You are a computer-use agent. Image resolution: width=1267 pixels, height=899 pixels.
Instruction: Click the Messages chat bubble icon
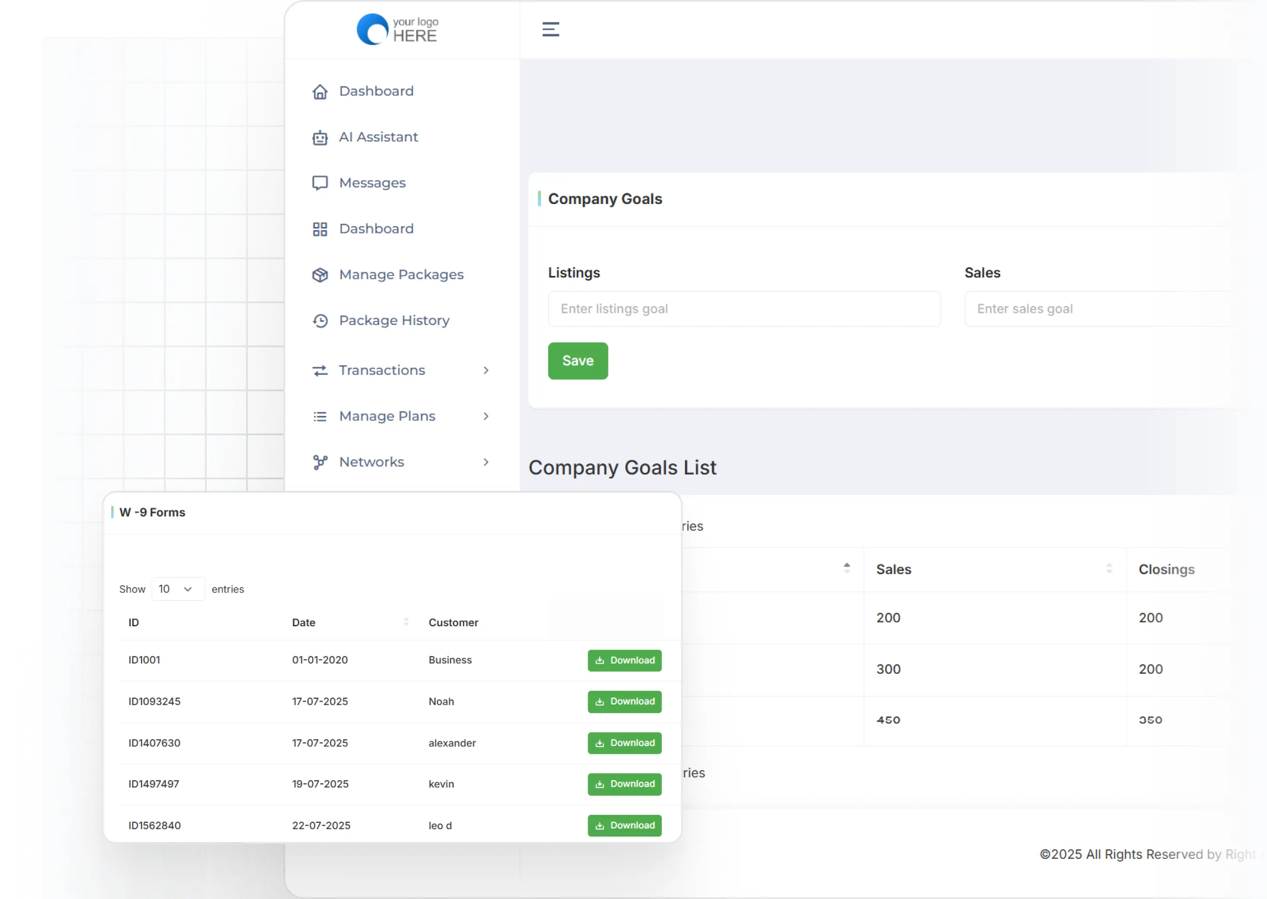[320, 183]
